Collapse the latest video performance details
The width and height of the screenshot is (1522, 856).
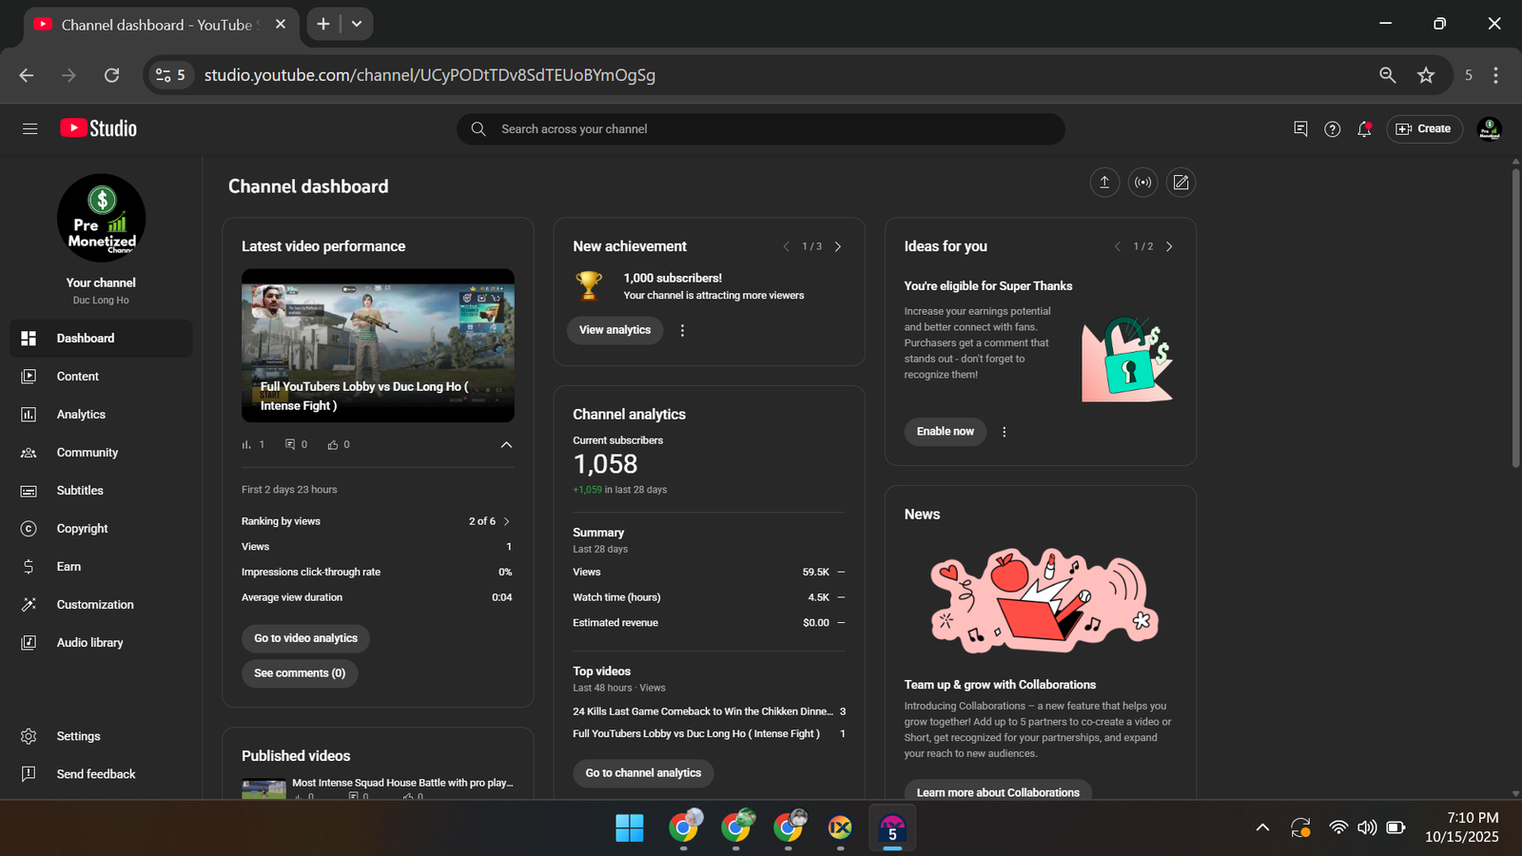click(x=506, y=444)
